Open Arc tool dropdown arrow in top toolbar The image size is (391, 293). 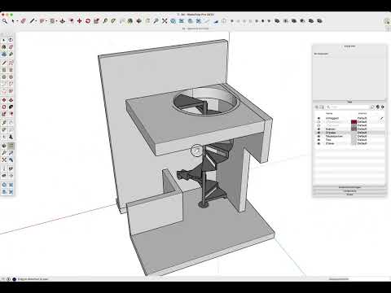[46, 21]
